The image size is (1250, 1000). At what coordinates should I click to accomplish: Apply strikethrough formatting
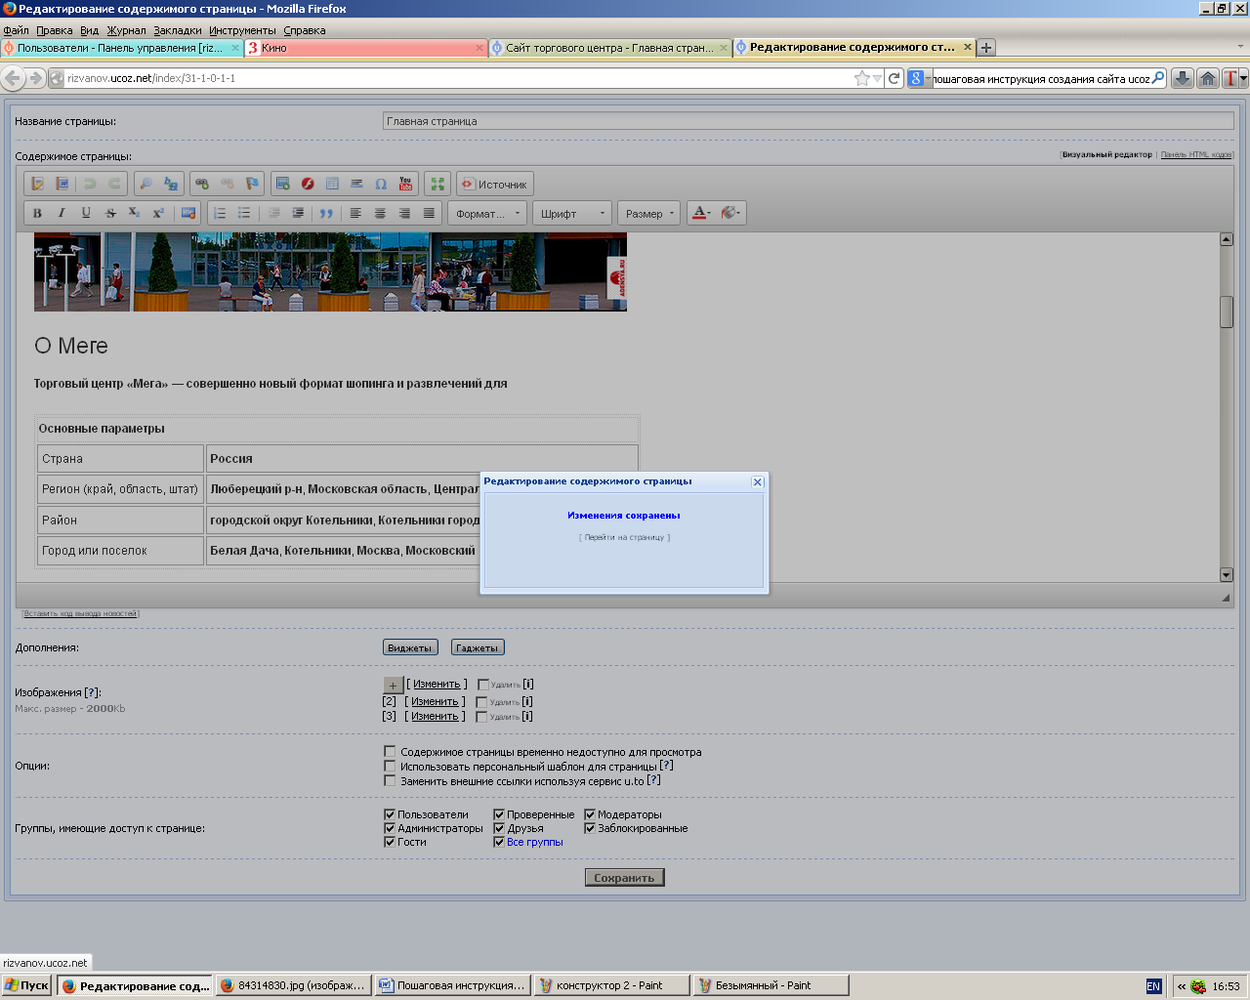coord(110,213)
